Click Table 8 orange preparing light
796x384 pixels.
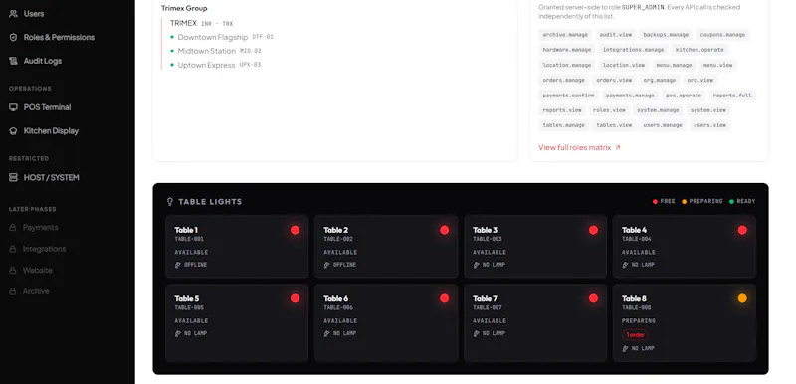point(742,298)
